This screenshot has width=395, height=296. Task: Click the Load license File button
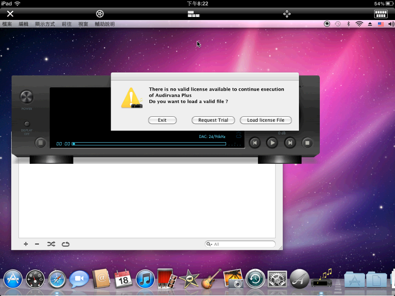tap(265, 120)
